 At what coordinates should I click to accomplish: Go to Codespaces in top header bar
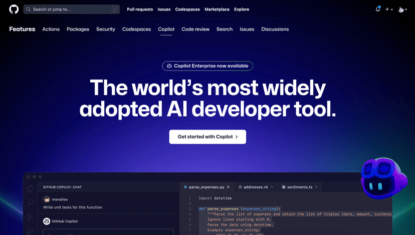[187, 9]
